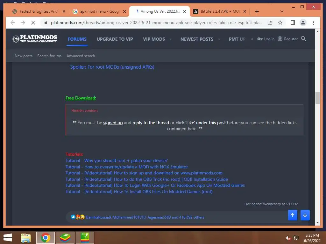Screen dimensions: 326x244
Task: Open the Windows Start menu
Action: coord(8,238)
